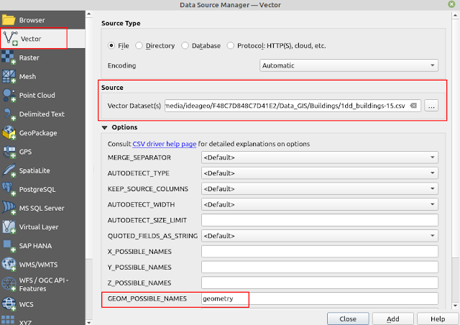The image size is (460, 325).
Task: Switch to the PostgreSQL tab
Action: click(x=42, y=189)
